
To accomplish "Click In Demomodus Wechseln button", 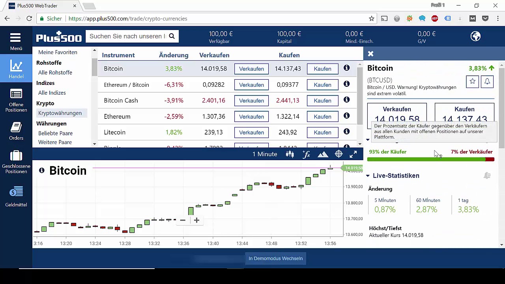I will coord(275,258).
